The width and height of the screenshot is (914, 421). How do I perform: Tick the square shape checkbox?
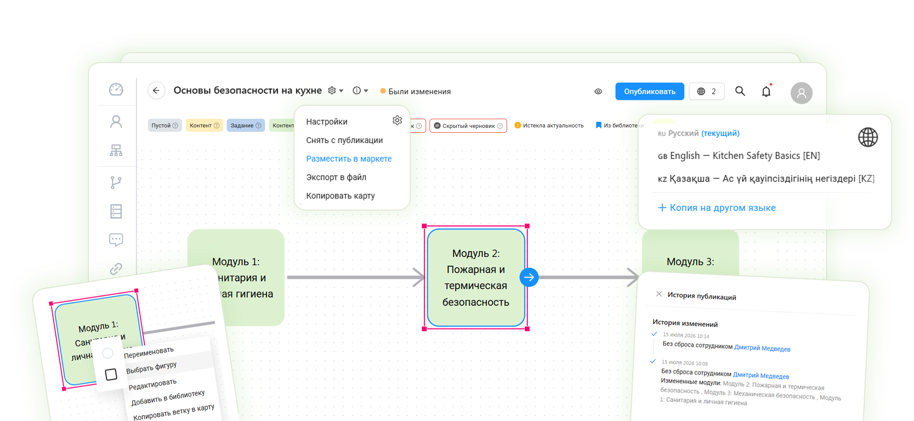coord(111,374)
